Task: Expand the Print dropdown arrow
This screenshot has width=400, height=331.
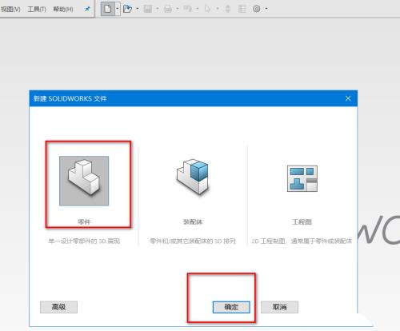Action: [178, 9]
